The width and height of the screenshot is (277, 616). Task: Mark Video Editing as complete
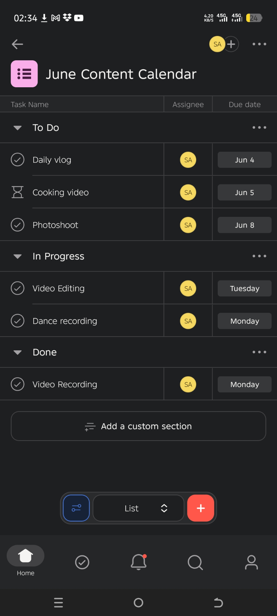[18, 288]
